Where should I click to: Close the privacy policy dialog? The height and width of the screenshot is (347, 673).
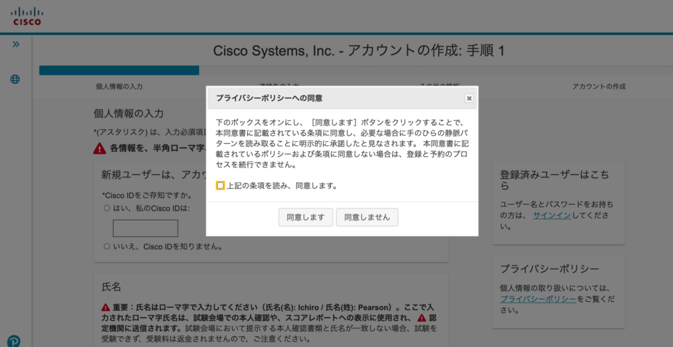(x=469, y=98)
